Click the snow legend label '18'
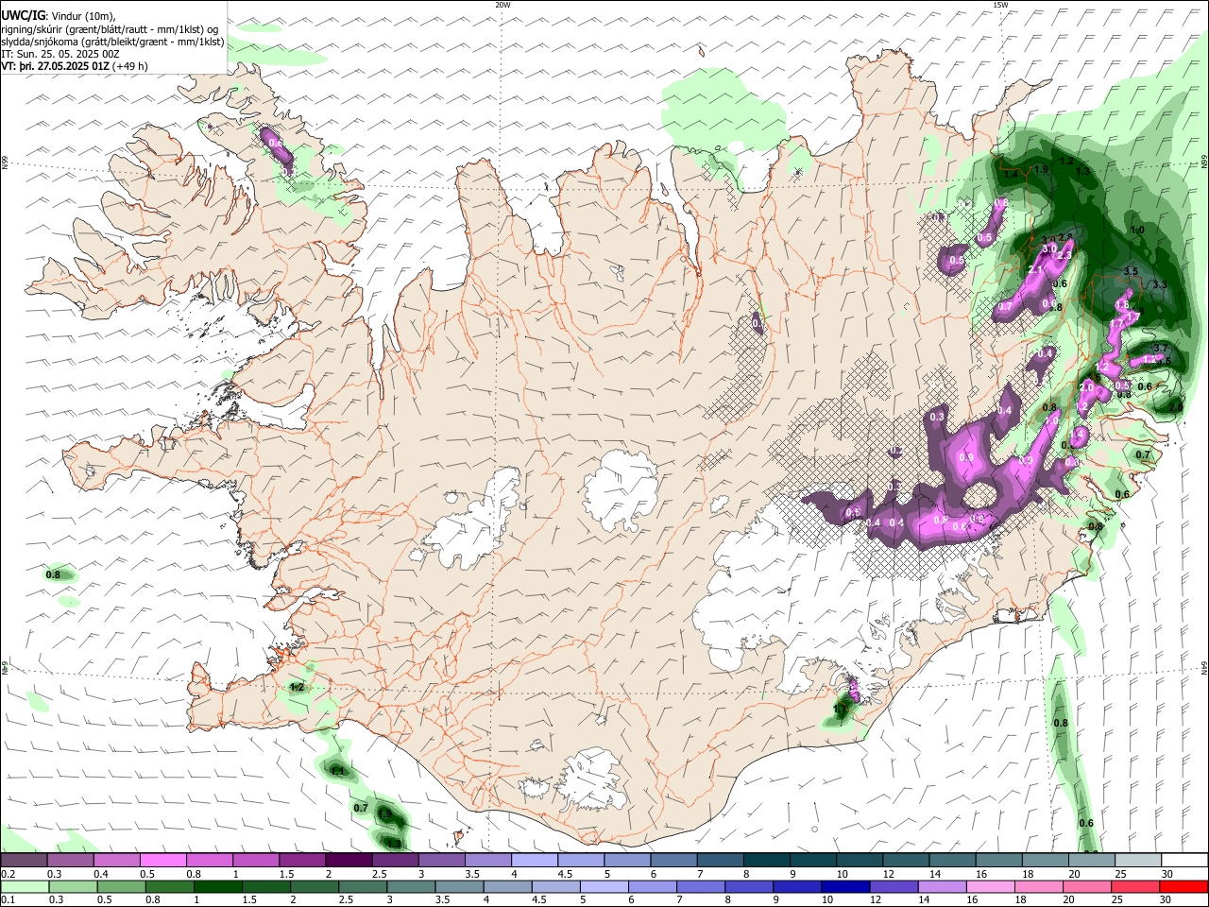 (x=1027, y=875)
